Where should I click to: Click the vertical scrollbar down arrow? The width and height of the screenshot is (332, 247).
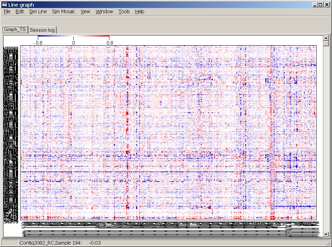click(x=326, y=234)
